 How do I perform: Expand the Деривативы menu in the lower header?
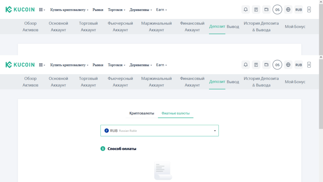click(x=141, y=65)
